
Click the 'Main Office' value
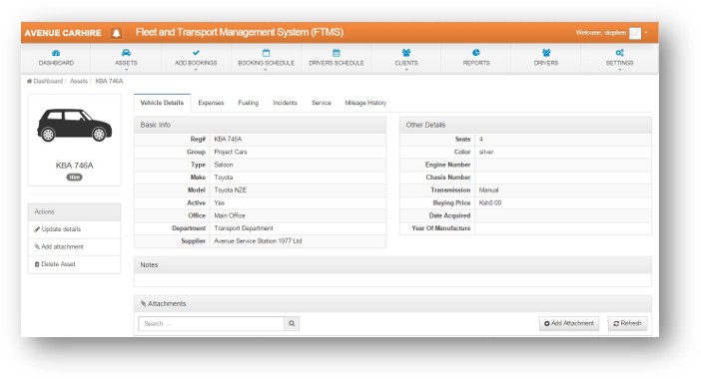[x=230, y=215]
